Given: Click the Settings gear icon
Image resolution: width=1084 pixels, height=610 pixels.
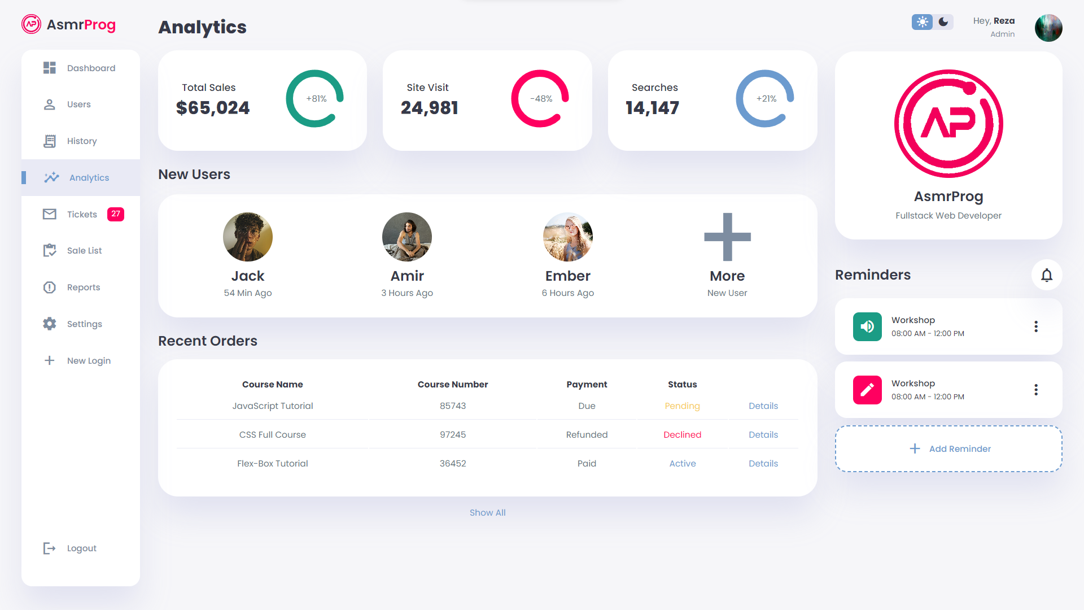Looking at the screenshot, I should pos(50,324).
